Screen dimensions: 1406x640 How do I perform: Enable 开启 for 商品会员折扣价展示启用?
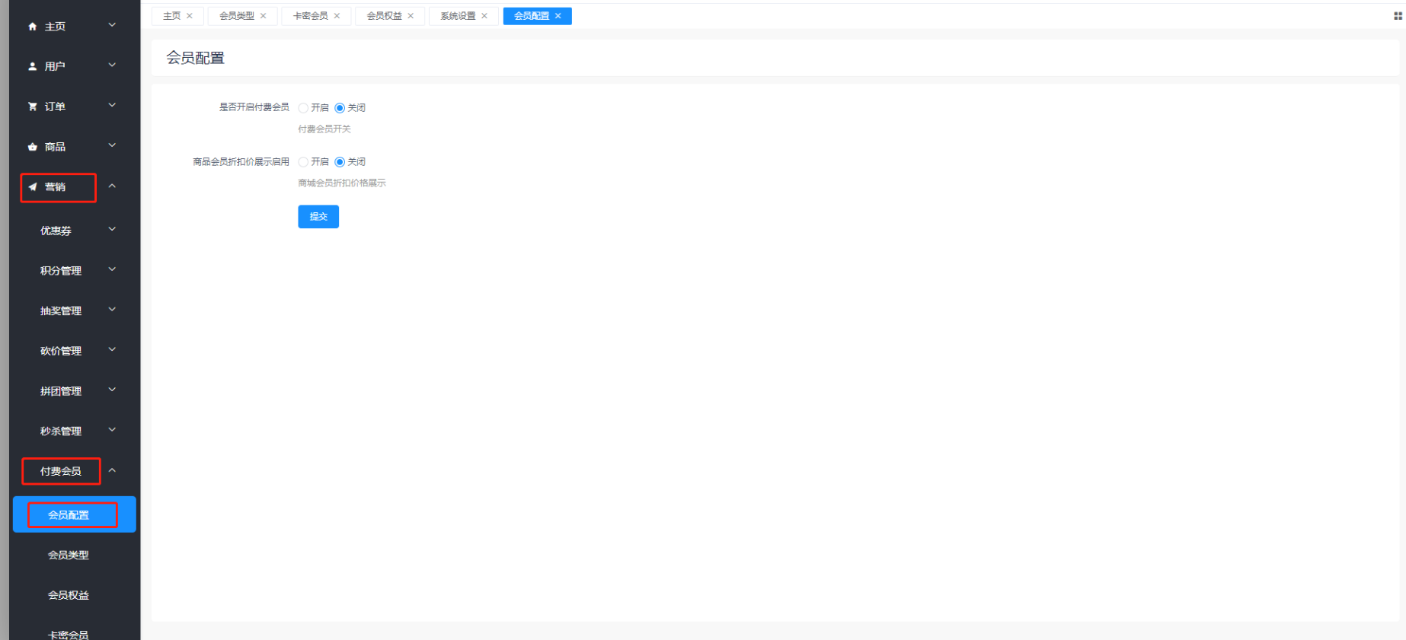point(303,162)
